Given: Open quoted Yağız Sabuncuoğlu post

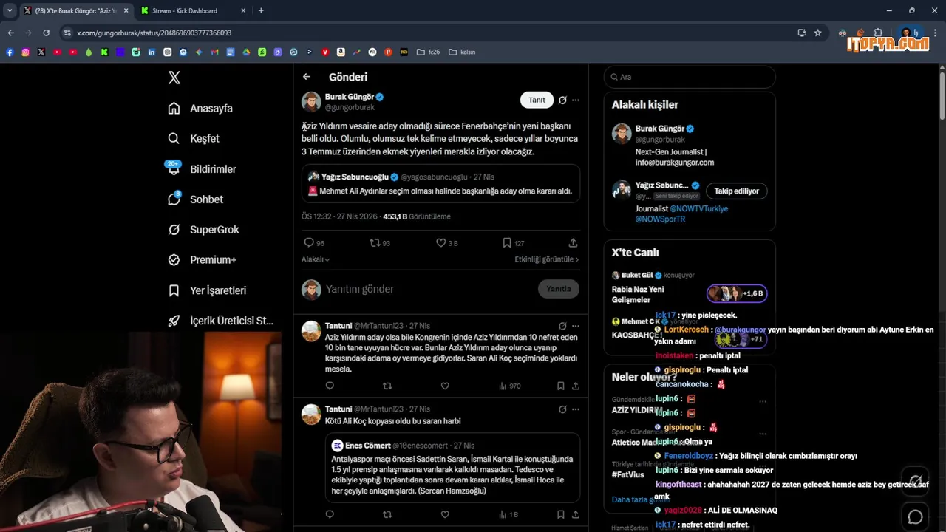Looking at the screenshot, I should pos(440,183).
